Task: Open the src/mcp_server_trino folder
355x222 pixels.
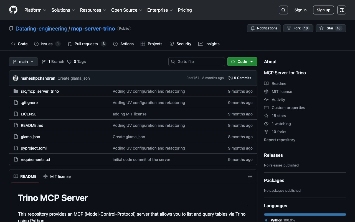Action: [40, 91]
